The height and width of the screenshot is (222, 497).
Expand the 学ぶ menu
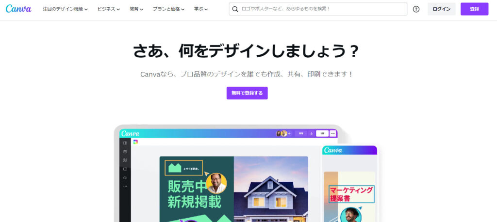click(x=201, y=9)
